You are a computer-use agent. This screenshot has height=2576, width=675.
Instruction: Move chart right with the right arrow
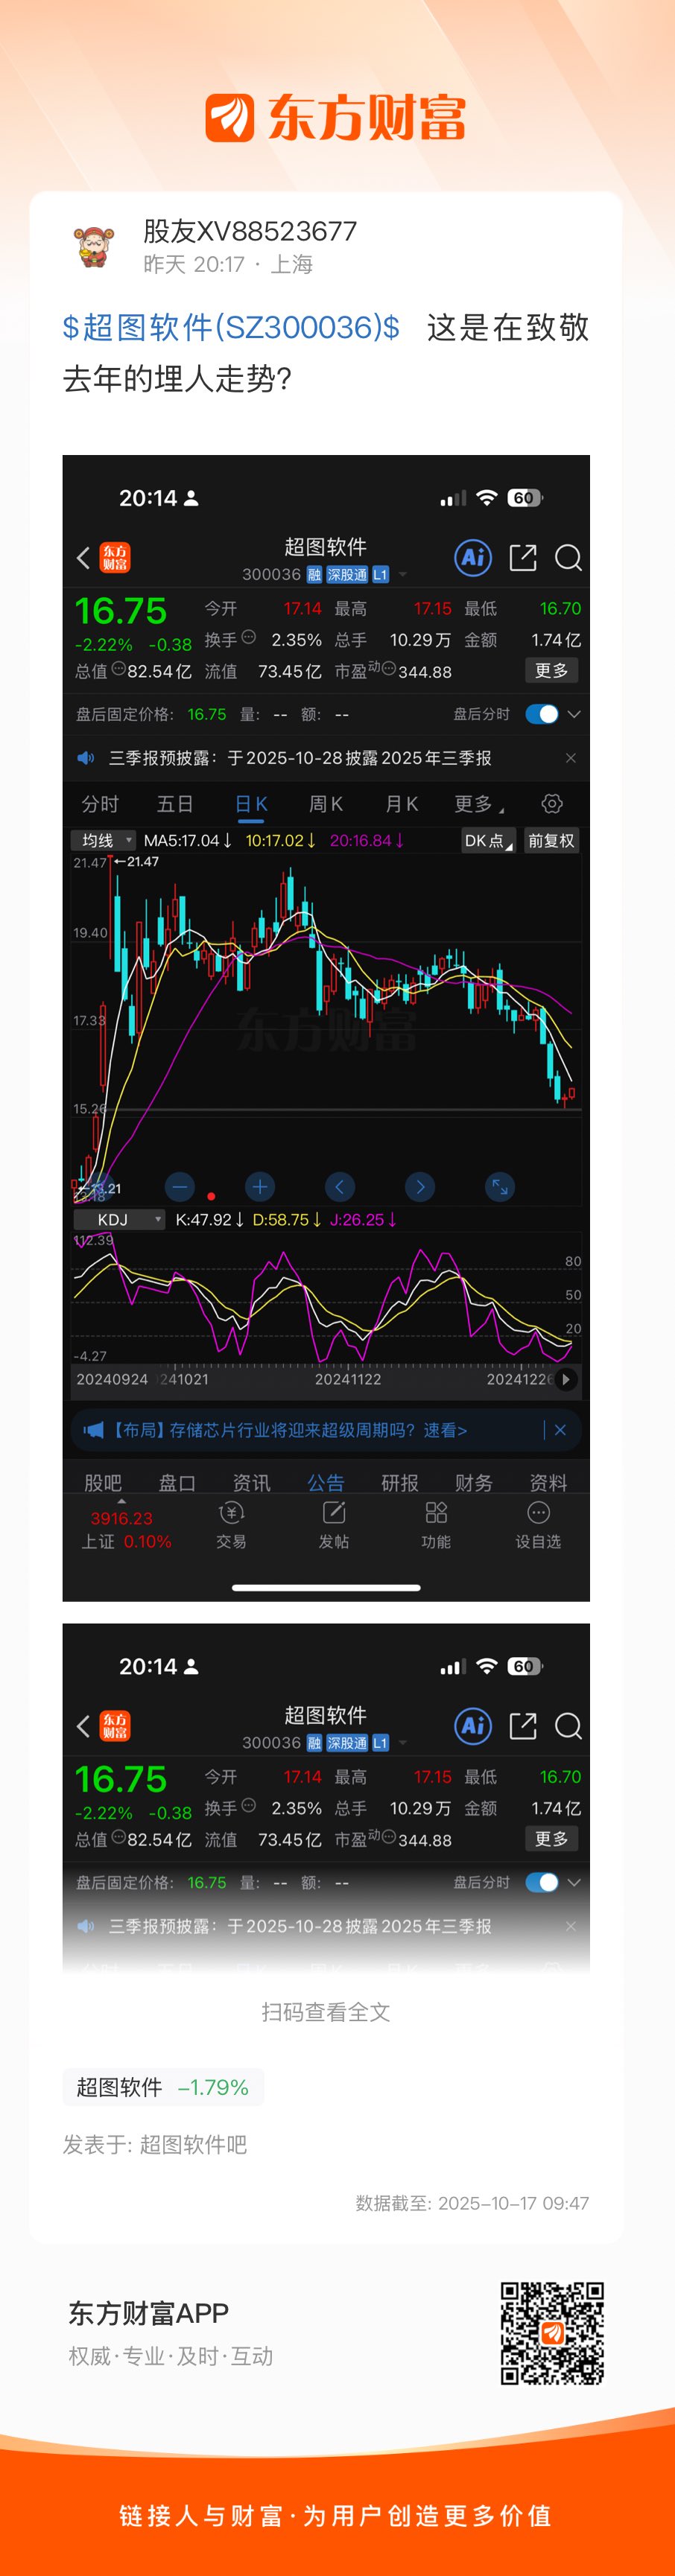420,1187
